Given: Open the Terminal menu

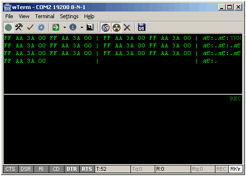Looking at the screenshot, I should click(45, 16).
